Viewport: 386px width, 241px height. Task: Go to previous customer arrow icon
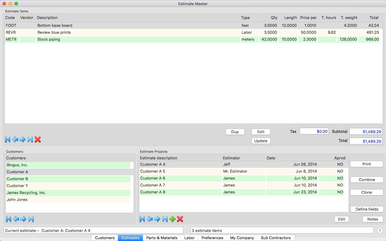point(16,219)
